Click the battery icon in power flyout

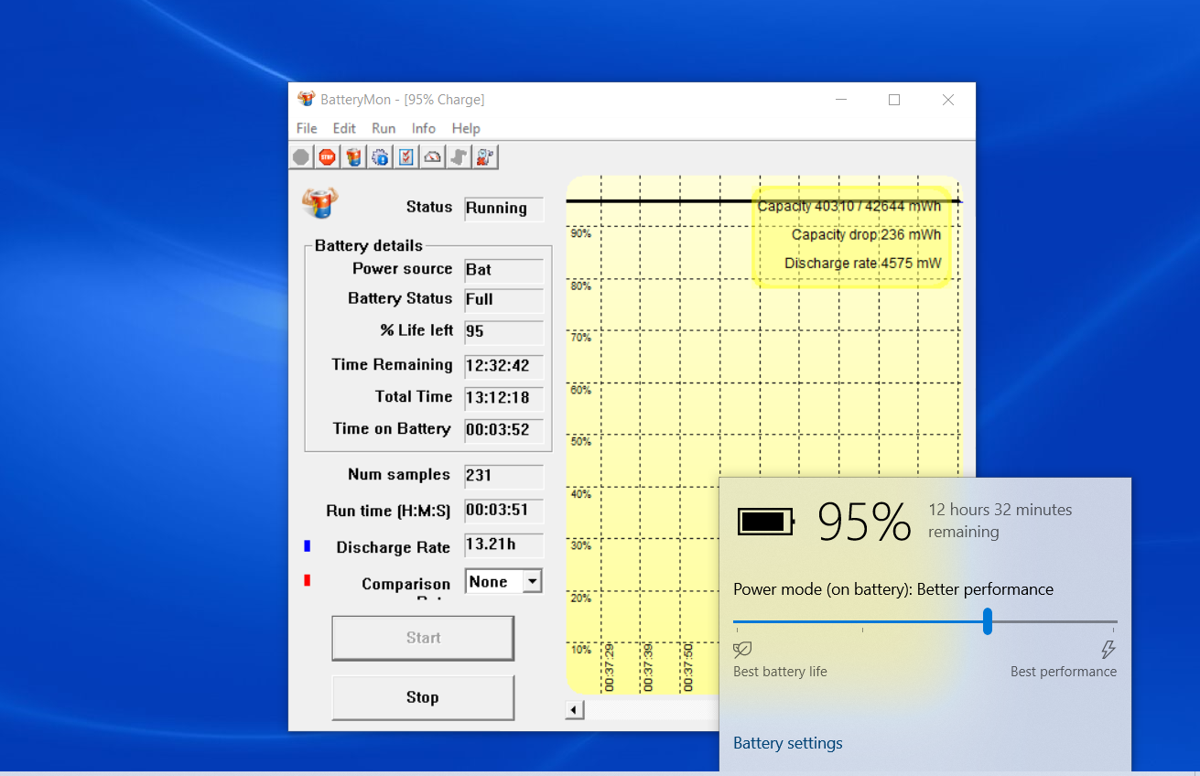point(766,522)
